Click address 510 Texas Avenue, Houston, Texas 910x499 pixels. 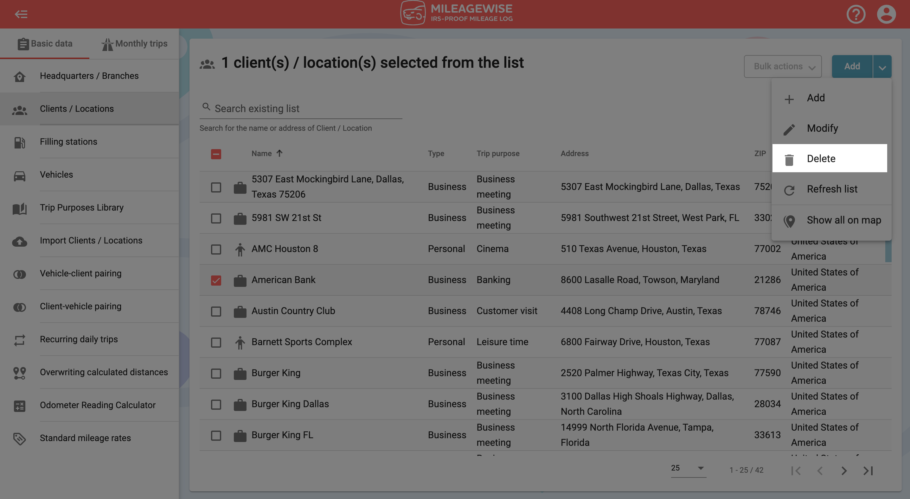pos(633,249)
